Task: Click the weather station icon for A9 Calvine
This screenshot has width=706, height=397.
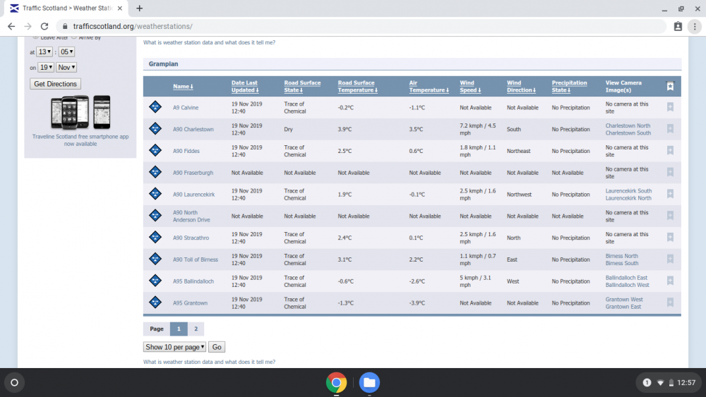Action: point(155,107)
